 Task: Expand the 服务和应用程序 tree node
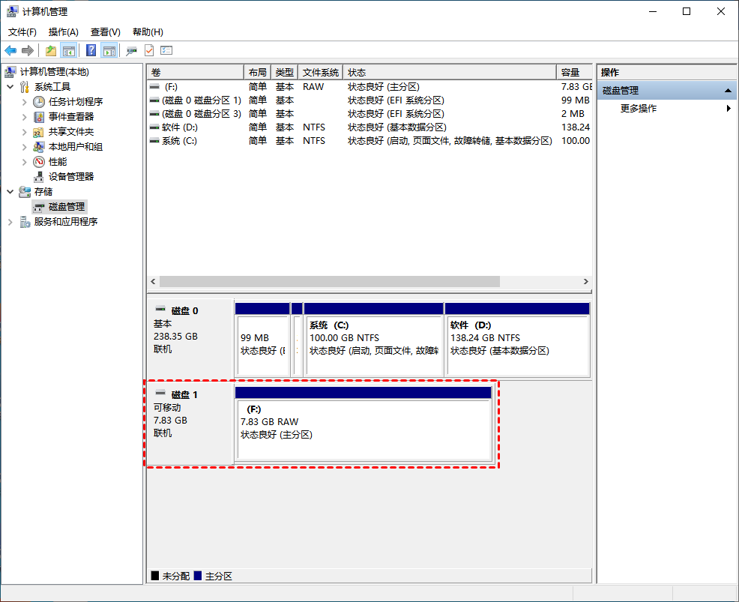click(10, 222)
